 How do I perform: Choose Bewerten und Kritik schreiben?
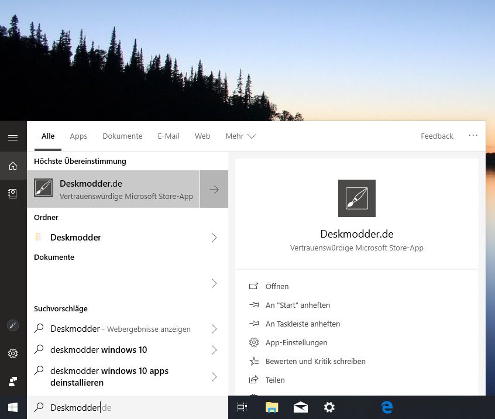coord(315,361)
